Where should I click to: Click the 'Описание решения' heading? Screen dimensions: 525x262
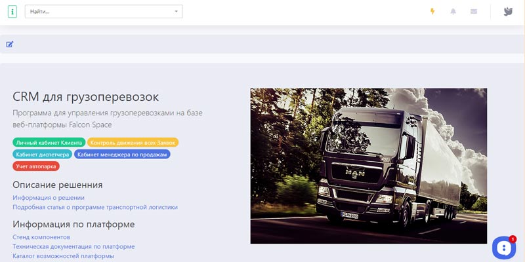point(58,185)
